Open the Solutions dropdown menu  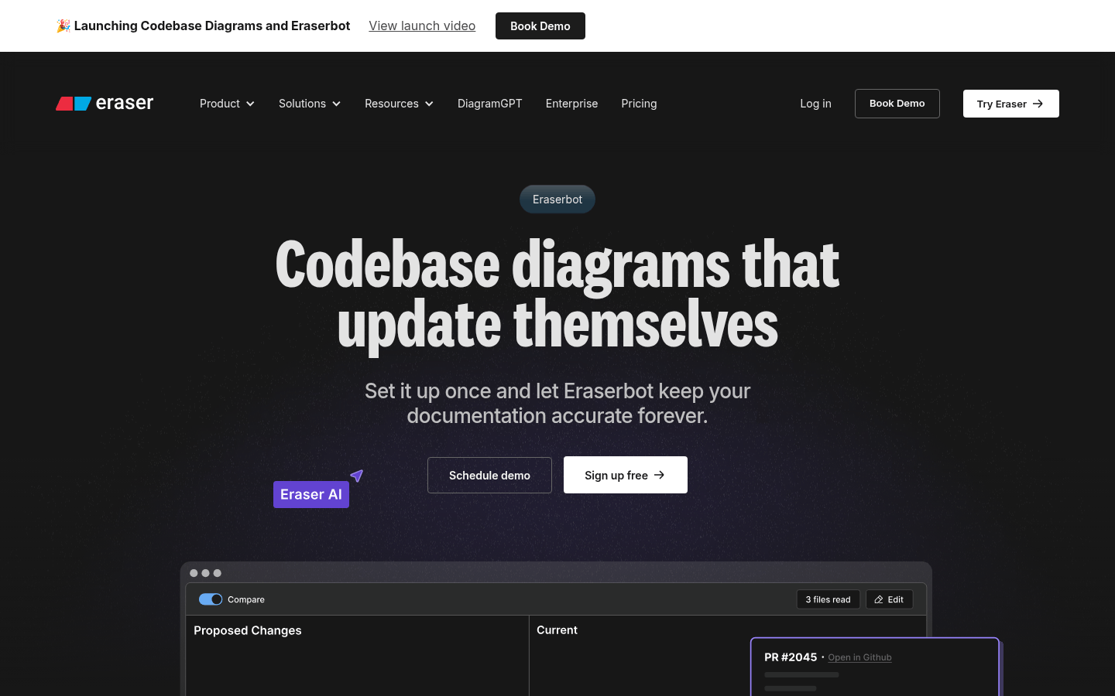(x=310, y=104)
